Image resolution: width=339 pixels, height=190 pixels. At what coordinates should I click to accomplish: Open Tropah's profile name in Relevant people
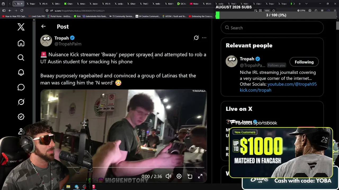point(247,59)
